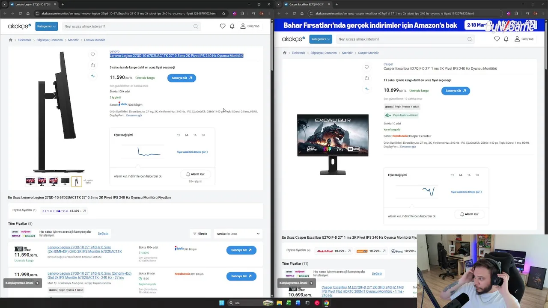The width and height of the screenshot is (548, 308).
Task: Share the Casper Excalibur monitor via share icon
Action: (x=366, y=78)
